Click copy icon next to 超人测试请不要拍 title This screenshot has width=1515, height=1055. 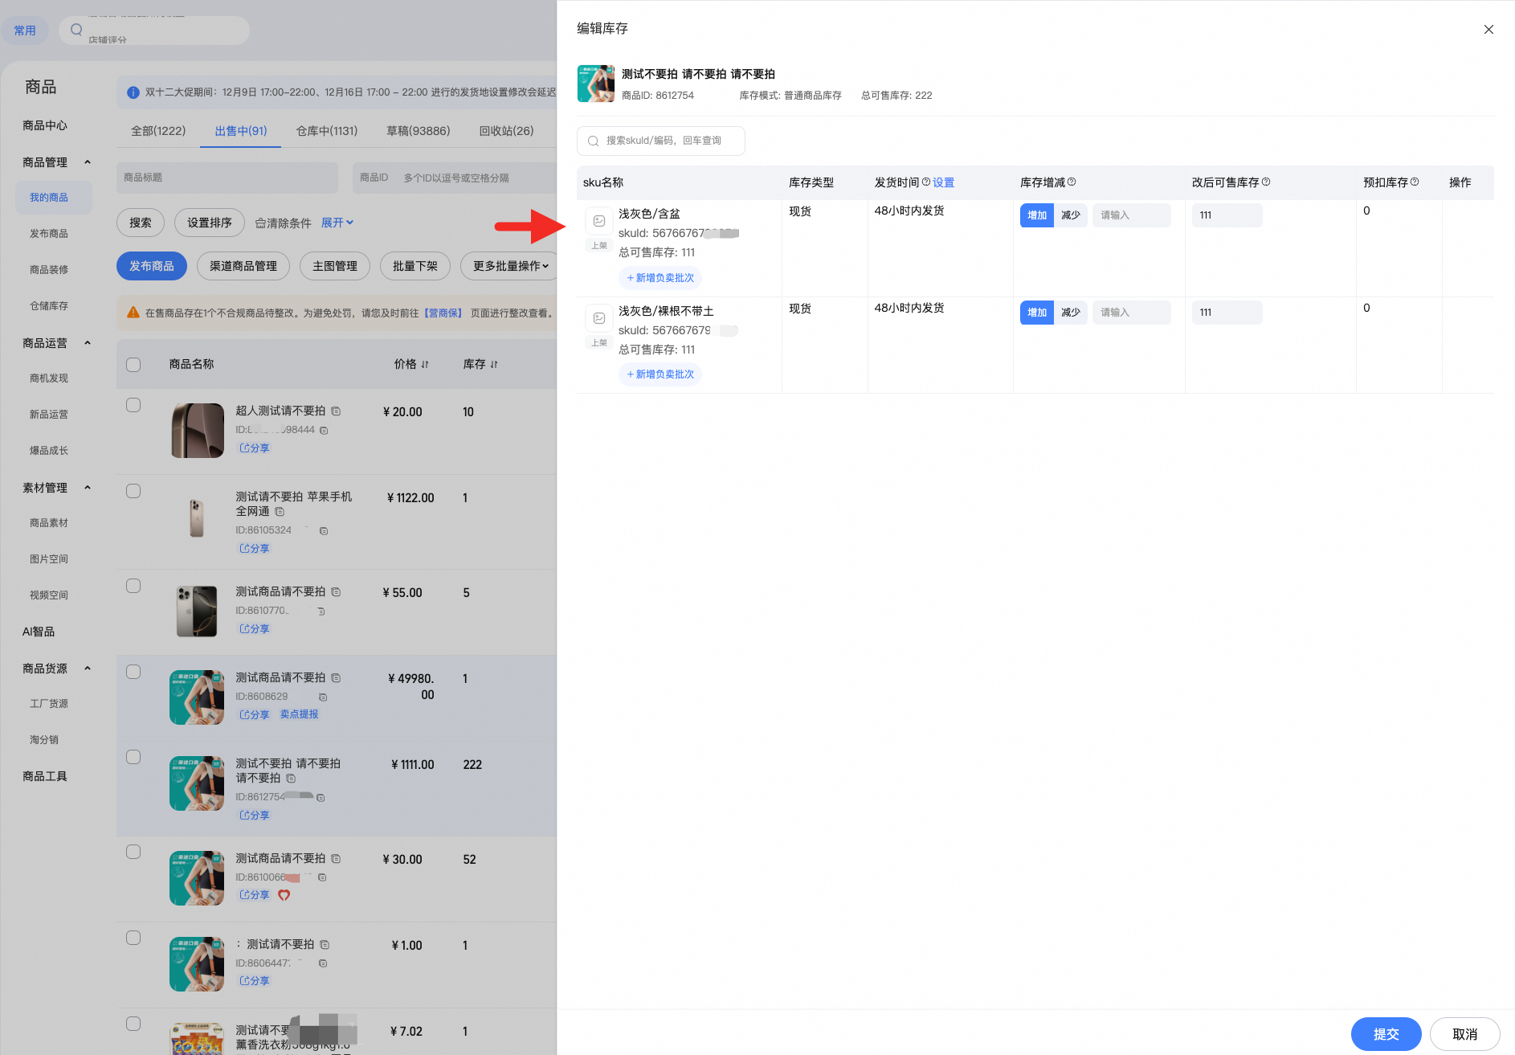(336, 411)
